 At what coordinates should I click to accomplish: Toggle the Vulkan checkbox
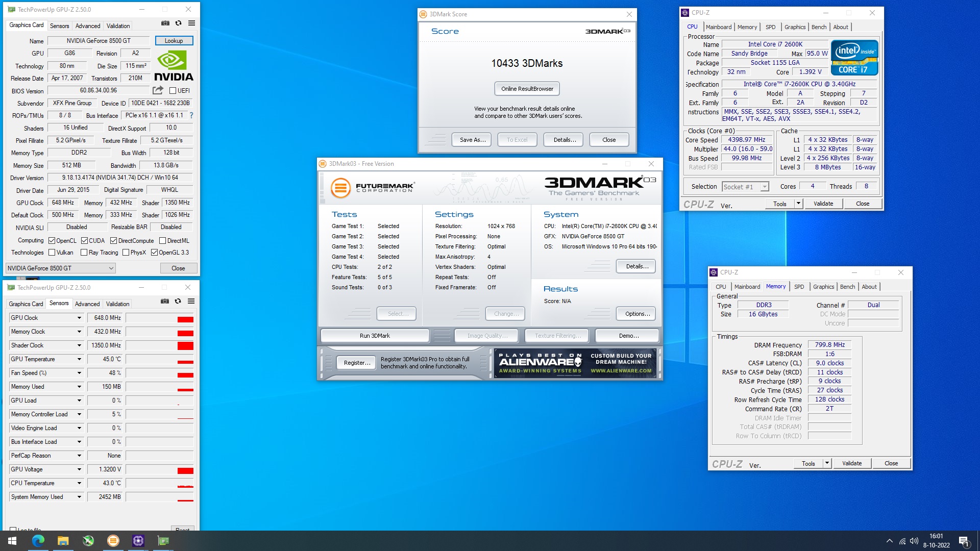52,253
